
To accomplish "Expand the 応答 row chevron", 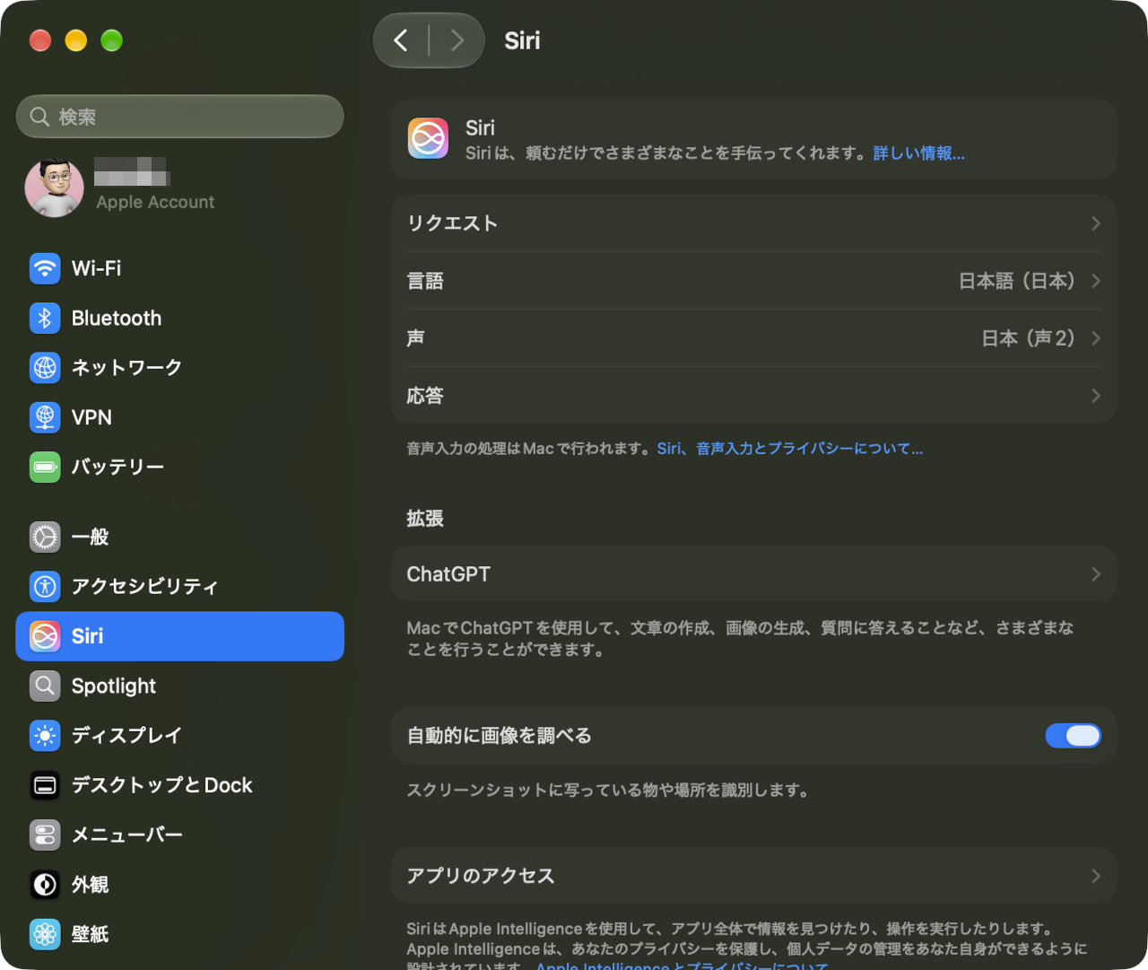I will pos(1095,396).
